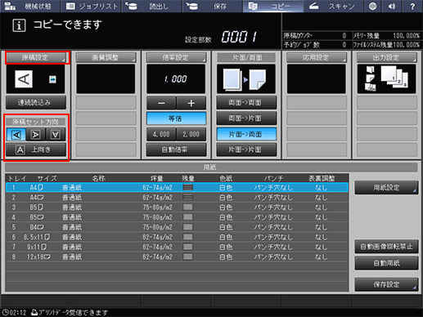Viewport: 423px width, 317px height.
Task: Click the 用紙 paper section header
Action: pos(211,167)
